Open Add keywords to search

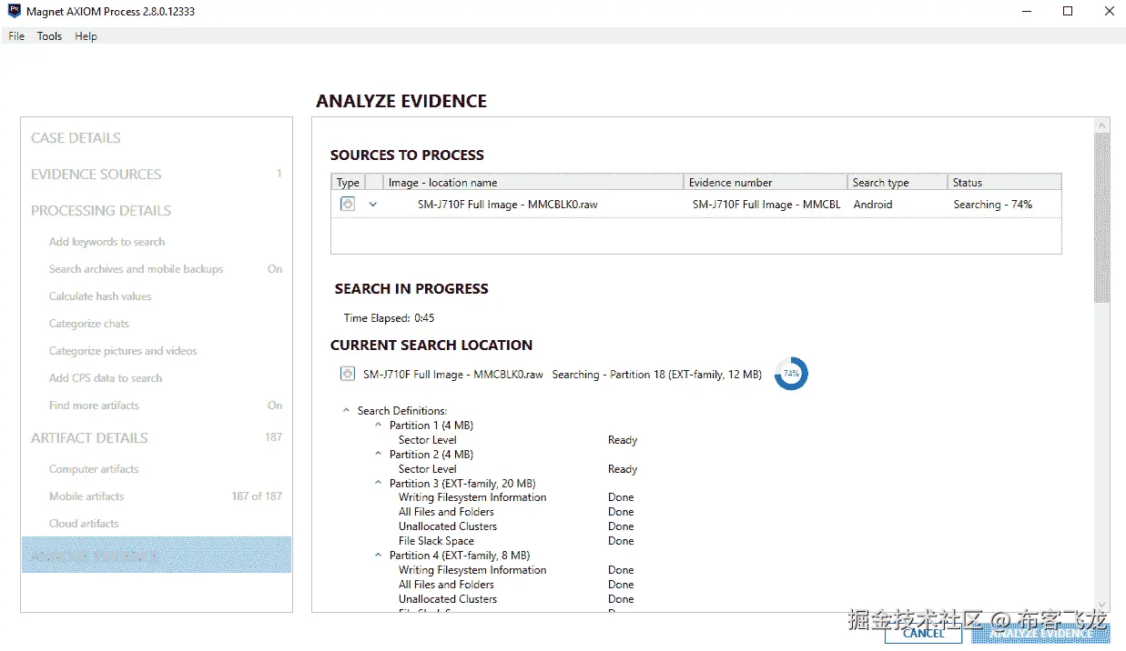tap(107, 242)
